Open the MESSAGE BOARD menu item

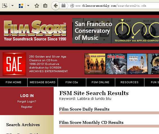tap(42, 82)
